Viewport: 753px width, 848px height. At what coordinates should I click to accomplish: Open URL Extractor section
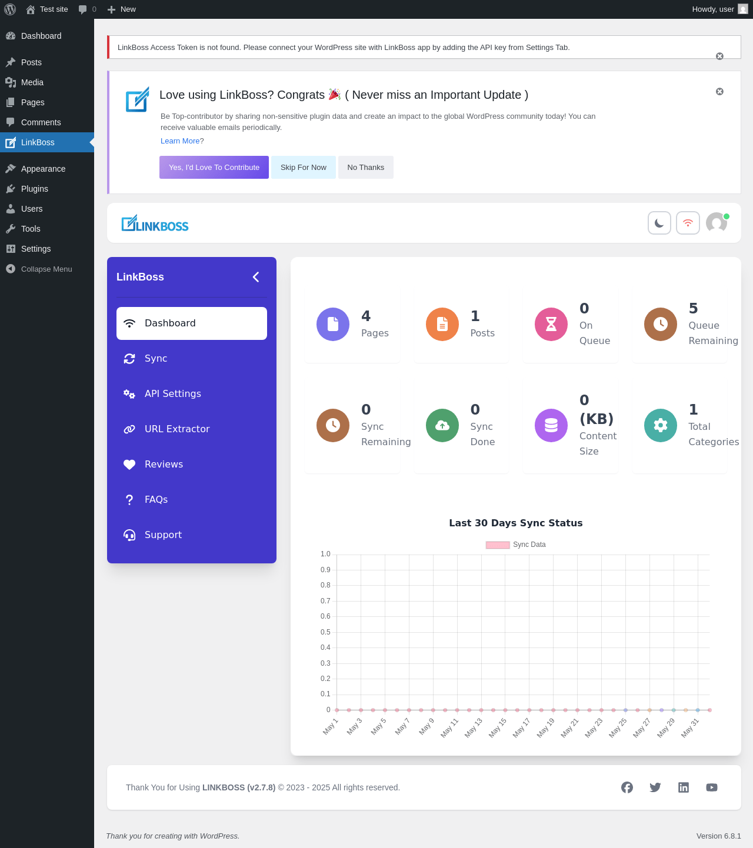[x=192, y=429]
